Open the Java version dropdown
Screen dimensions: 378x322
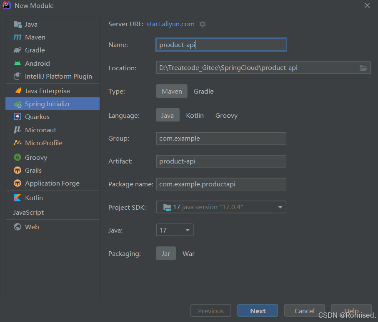175,230
